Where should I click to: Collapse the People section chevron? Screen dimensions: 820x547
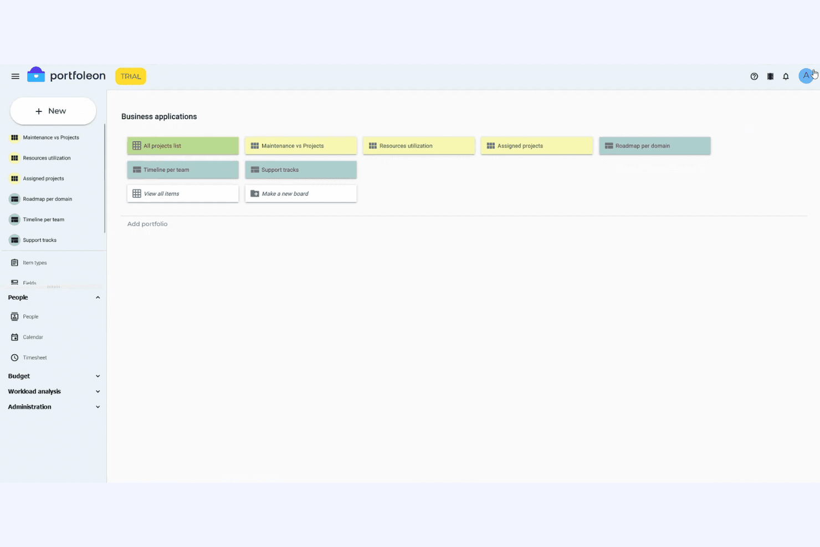coord(98,298)
